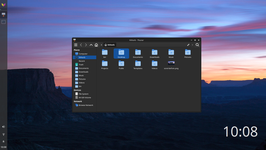This screenshot has height=150, width=266.
Task: Open the 84 GB Volume device
Action: coord(84,97)
